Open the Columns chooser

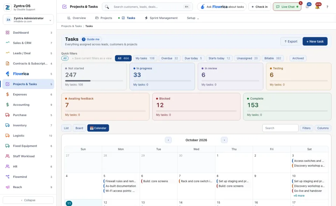tap(323, 128)
